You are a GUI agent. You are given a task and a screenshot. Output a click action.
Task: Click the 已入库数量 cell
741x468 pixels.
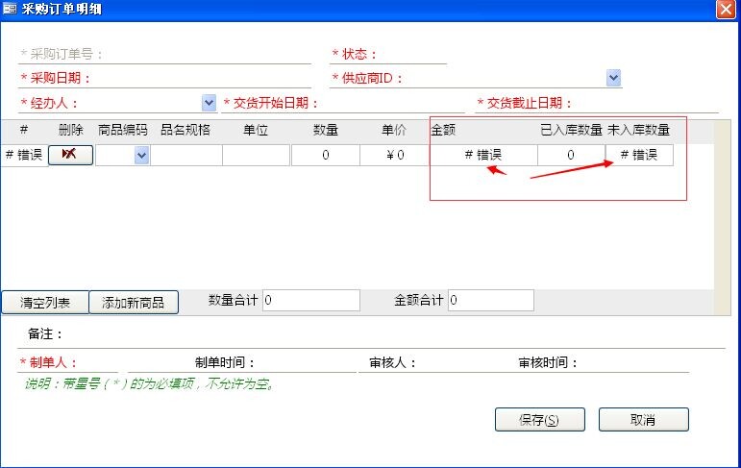point(570,155)
